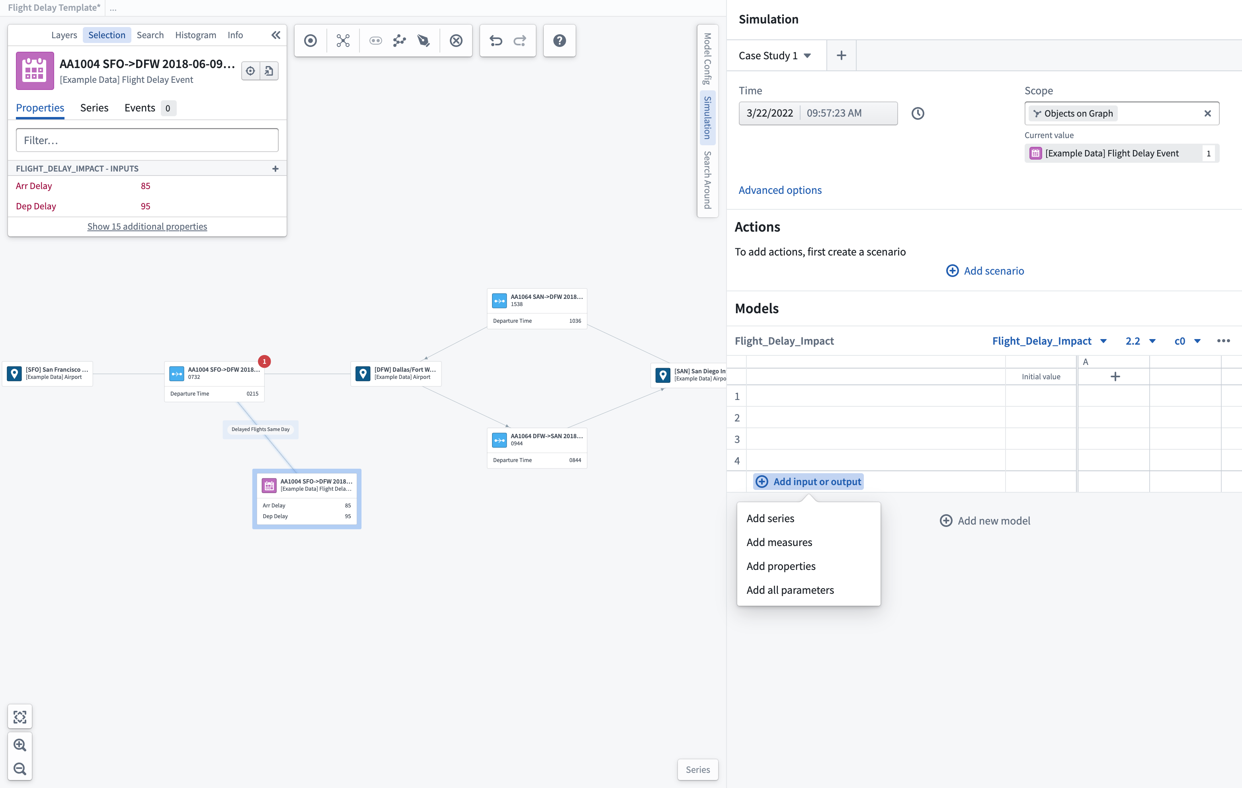The width and height of the screenshot is (1242, 788).
Task: Expand the Flight_Delay_Impact model selector dropdown
Action: [1049, 341]
